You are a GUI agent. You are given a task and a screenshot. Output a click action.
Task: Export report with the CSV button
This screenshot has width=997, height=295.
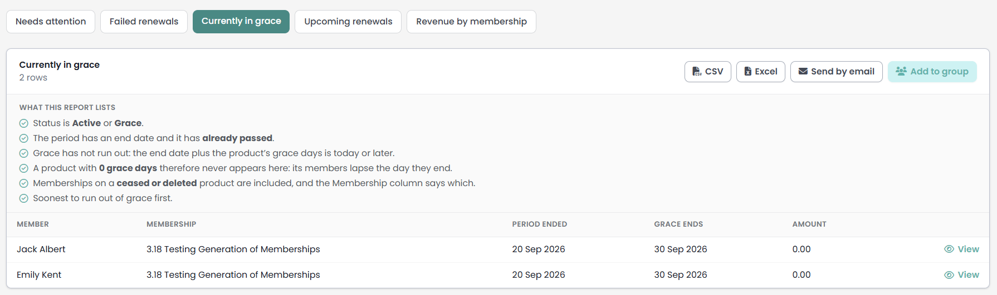708,72
